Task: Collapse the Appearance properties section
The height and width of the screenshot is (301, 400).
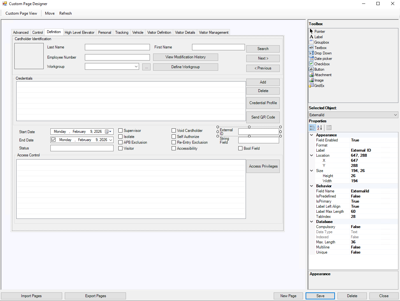Action: [x=312, y=135]
